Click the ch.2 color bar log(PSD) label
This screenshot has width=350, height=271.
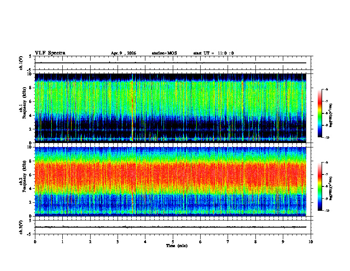tap(331, 189)
